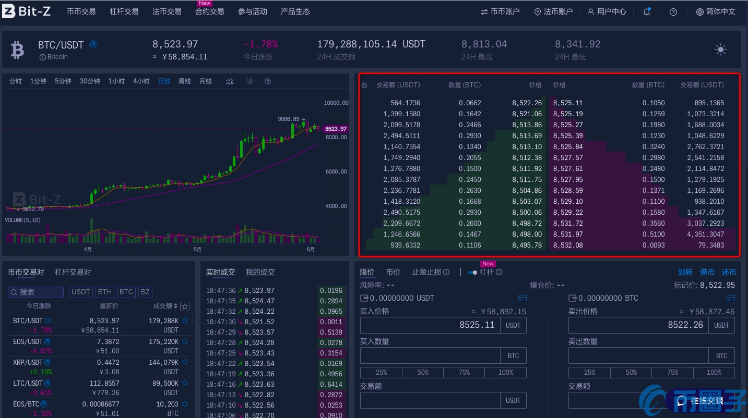Open 法币账户 account menu
The image size is (748, 418).
click(553, 11)
